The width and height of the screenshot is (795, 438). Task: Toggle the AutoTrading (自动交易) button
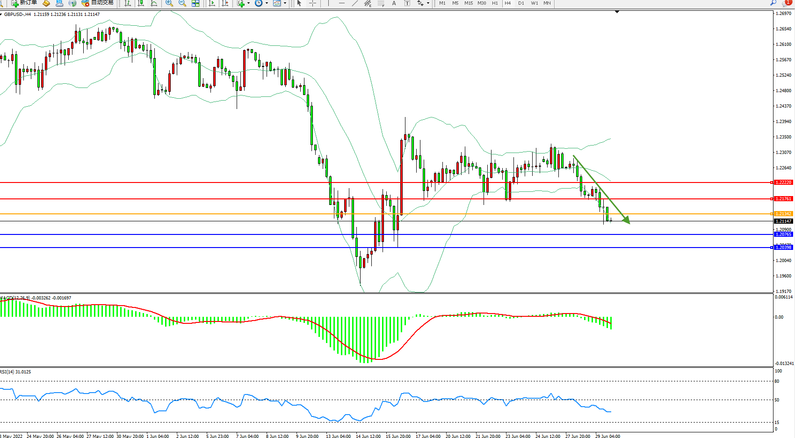(98, 3)
